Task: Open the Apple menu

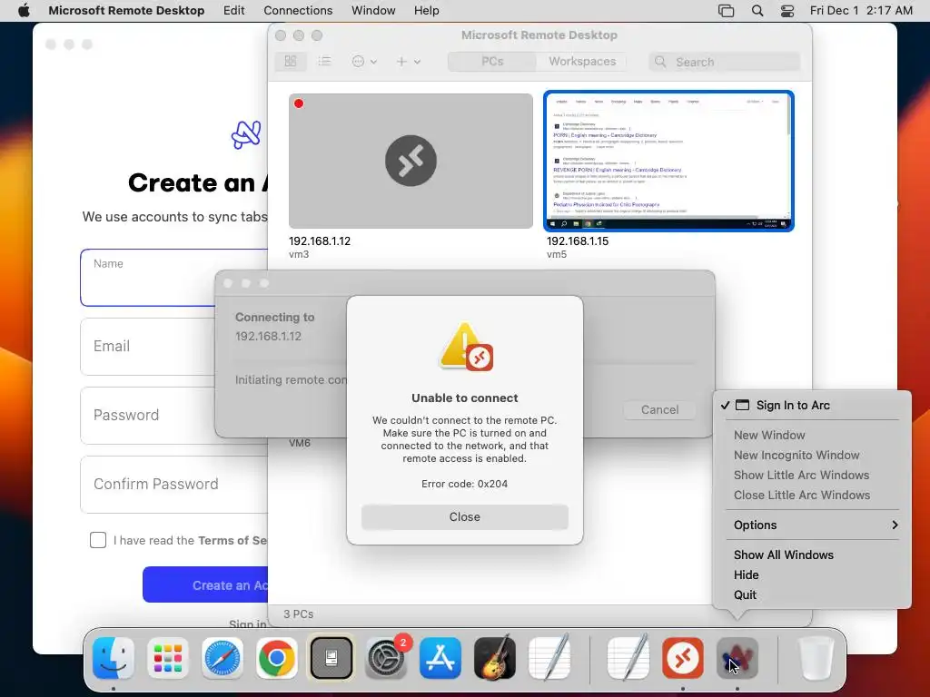Action: click(x=24, y=11)
